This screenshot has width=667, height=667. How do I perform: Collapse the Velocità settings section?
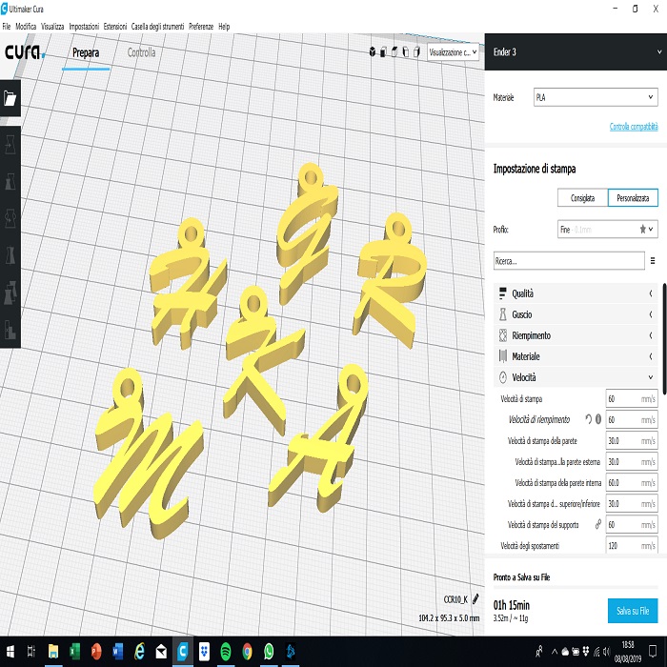(576, 377)
